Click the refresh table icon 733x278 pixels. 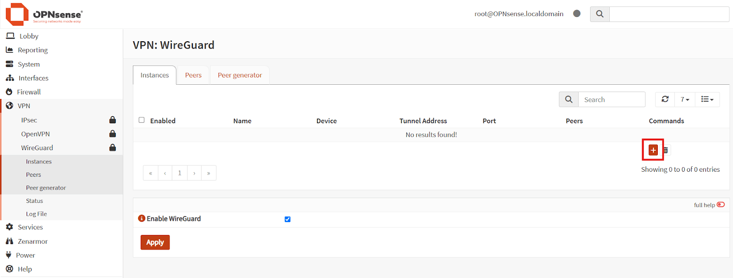coord(665,99)
